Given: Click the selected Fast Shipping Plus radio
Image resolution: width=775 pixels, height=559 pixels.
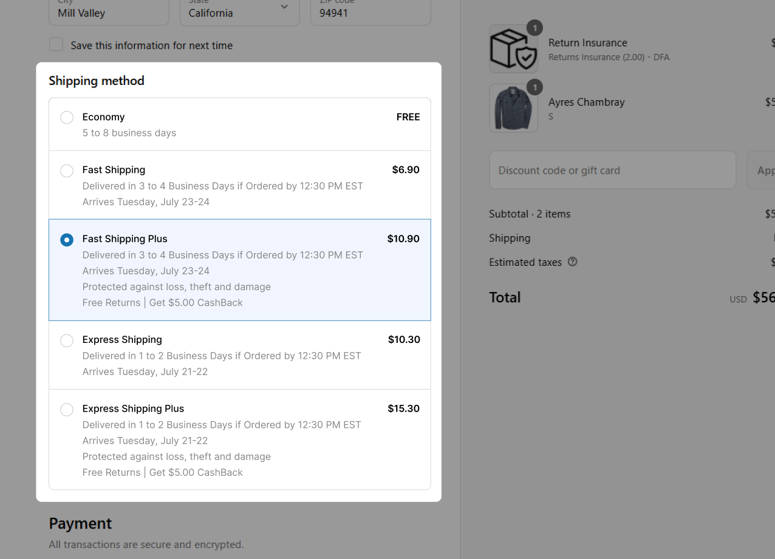Looking at the screenshot, I should pyautogui.click(x=67, y=240).
